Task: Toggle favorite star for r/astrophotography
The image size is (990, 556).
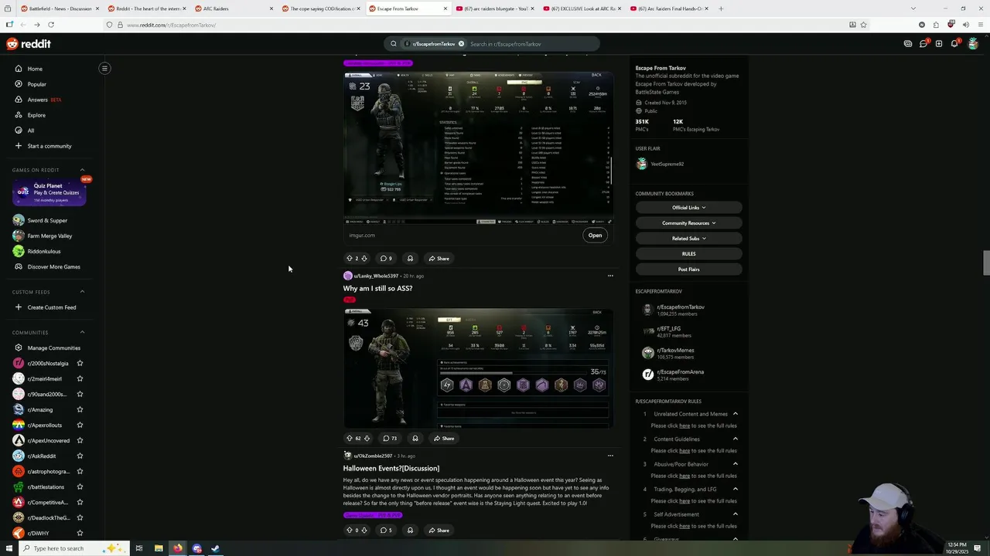Action: 80,471
